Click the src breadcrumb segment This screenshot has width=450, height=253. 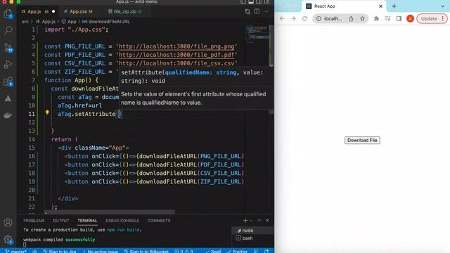click(25, 22)
